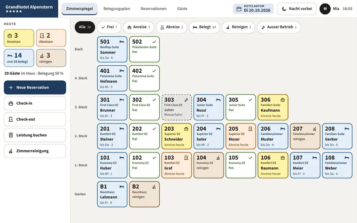
Task: Filter rooms by Anreise
Action: (x=139, y=27)
